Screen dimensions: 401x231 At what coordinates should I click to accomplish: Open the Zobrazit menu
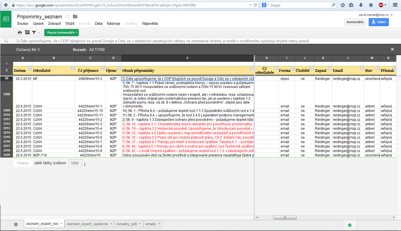[x=55, y=24]
